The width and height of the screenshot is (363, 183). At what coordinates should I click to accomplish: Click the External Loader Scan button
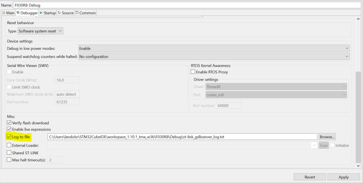pos(324,145)
